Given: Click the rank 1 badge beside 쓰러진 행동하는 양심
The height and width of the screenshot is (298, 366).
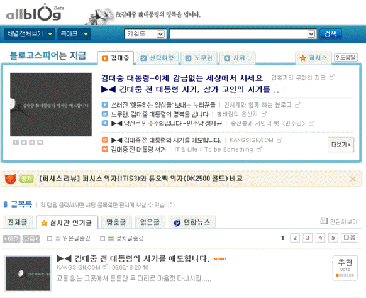Looking at the screenshot, I should 105,105.
